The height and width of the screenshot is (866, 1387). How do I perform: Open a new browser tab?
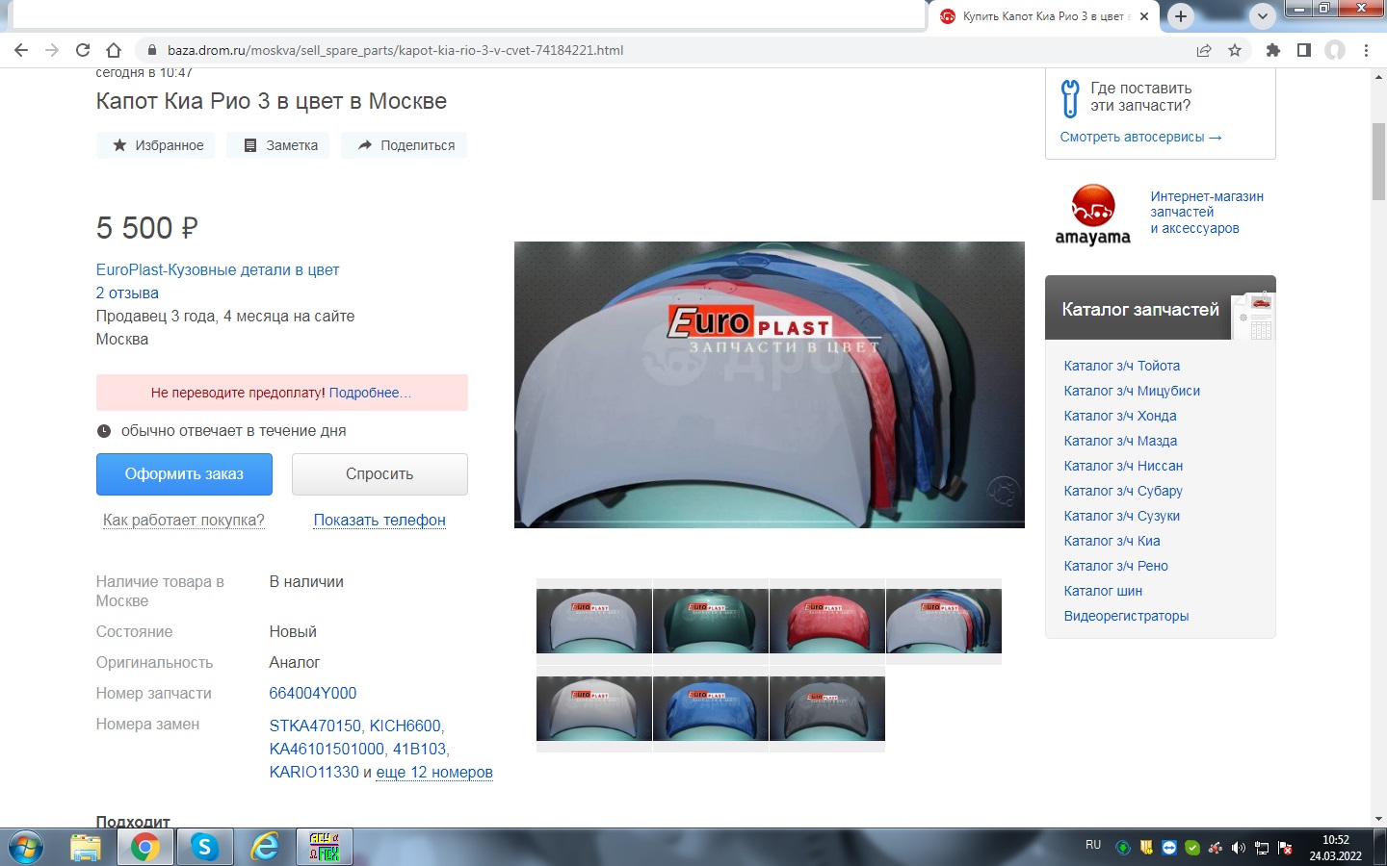pos(1181,16)
